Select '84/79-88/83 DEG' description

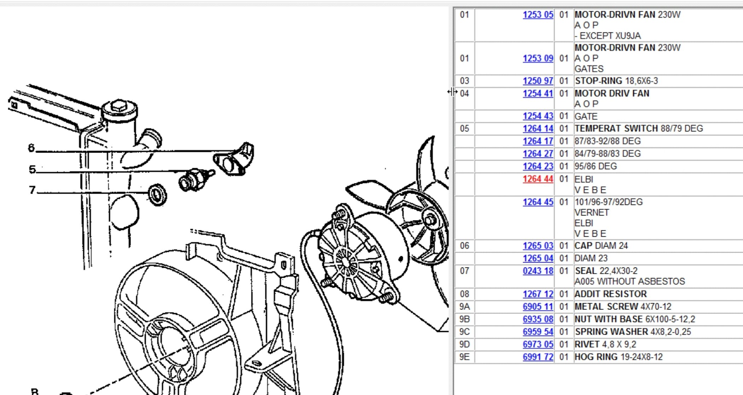[x=608, y=154]
